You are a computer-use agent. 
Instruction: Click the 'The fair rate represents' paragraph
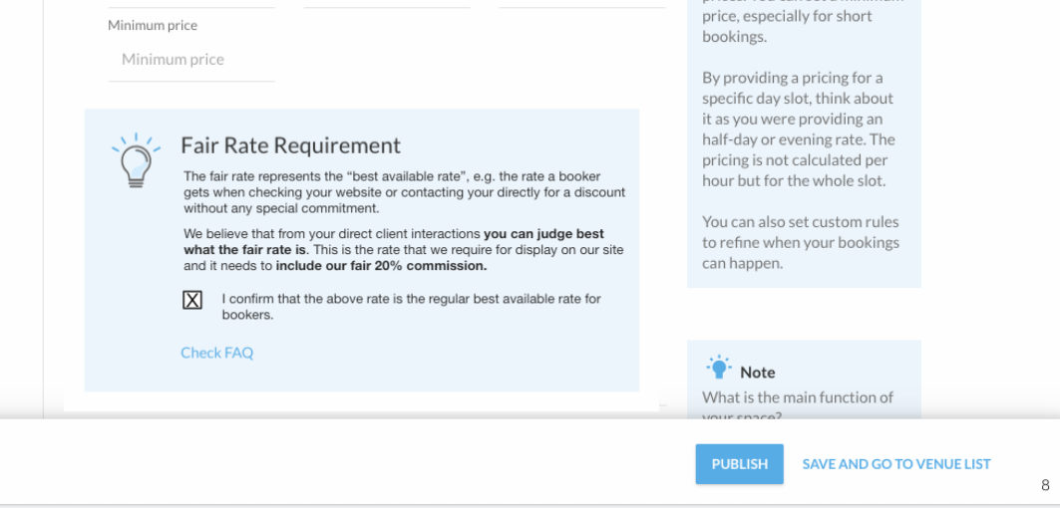coord(404,192)
